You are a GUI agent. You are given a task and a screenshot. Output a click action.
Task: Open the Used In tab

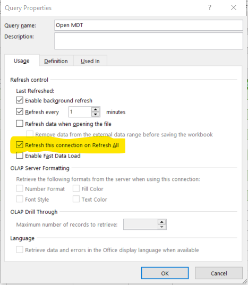[x=90, y=61]
